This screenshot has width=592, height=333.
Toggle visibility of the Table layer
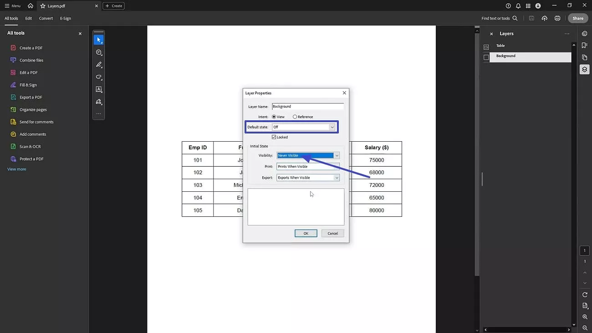click(x=486, y=46)
